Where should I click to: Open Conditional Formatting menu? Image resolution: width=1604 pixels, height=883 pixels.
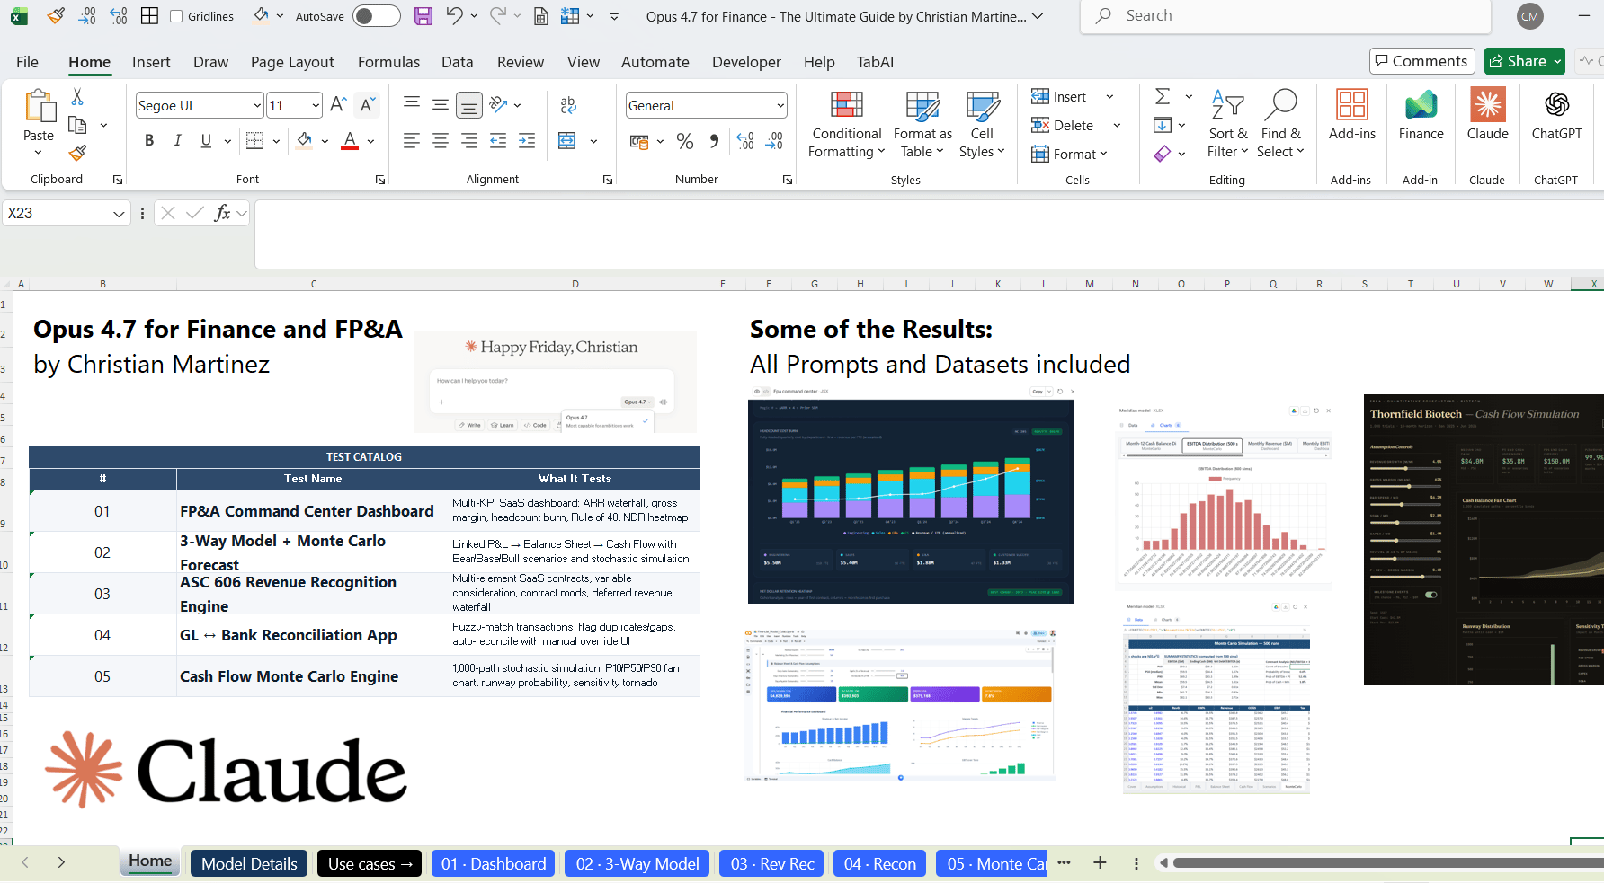tap(846, 124)
